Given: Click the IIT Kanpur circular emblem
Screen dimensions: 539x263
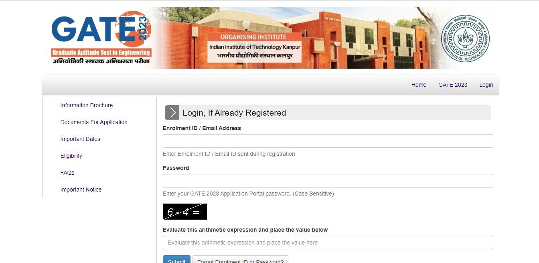Looking at the screenshot, I should coord(465,39).
